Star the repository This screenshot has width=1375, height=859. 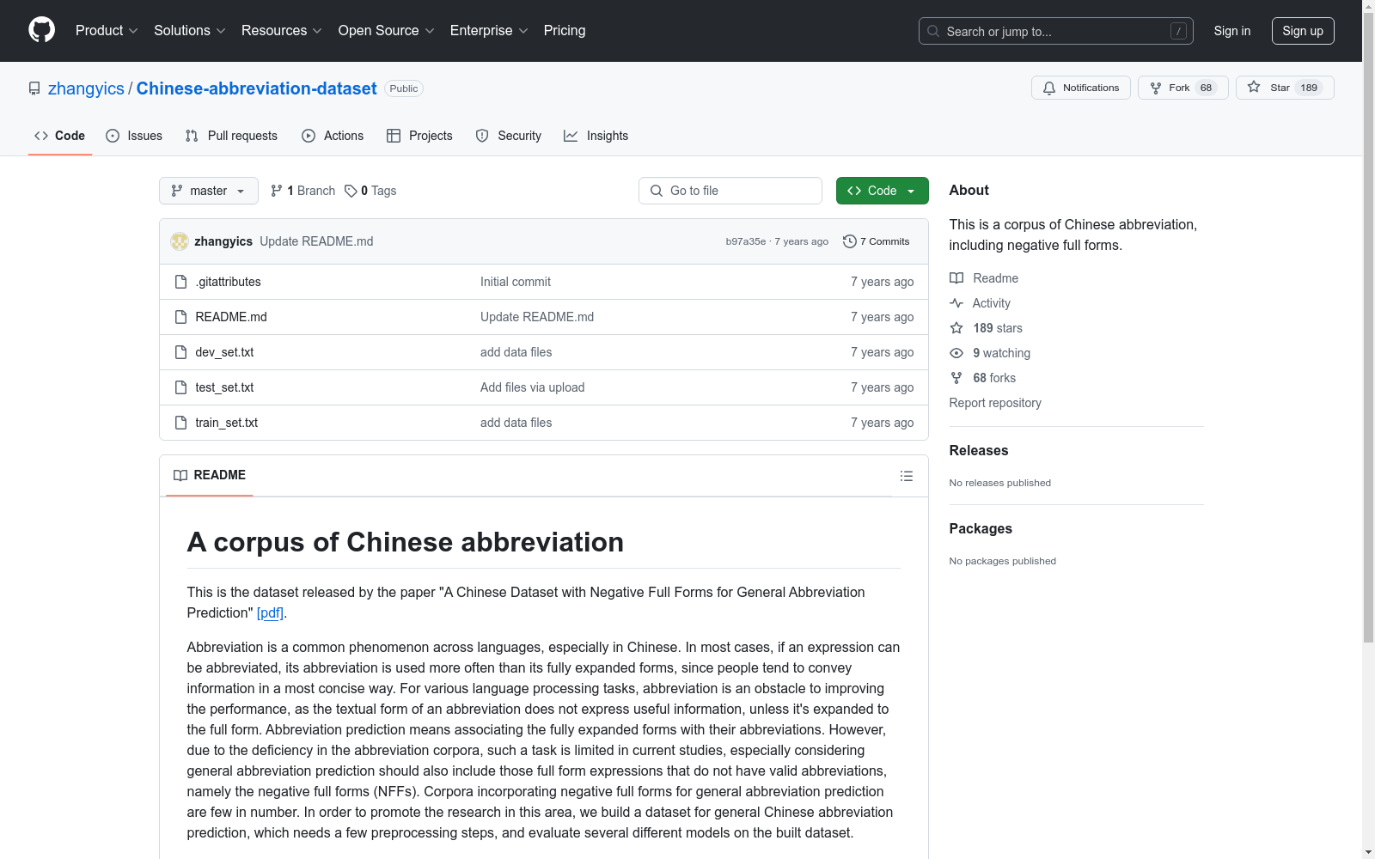click(1285, 88)
